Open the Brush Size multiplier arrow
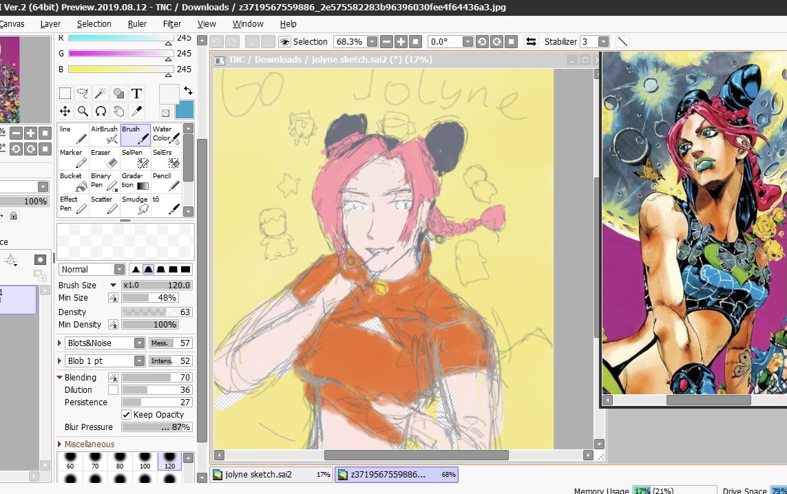The height and width of the screenshot is (494, 787). coord(113,285)
